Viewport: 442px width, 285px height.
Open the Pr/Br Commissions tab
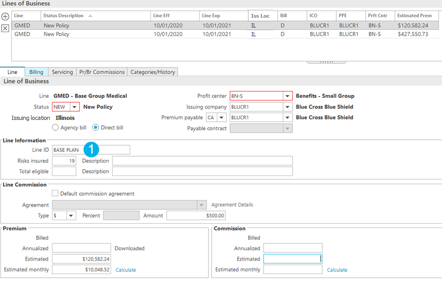pyautogui.click(x=102, y=72)
